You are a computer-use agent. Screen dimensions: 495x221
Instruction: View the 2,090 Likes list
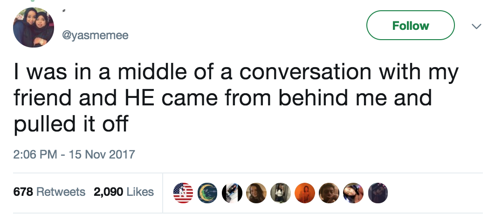(x=124, y=192)
